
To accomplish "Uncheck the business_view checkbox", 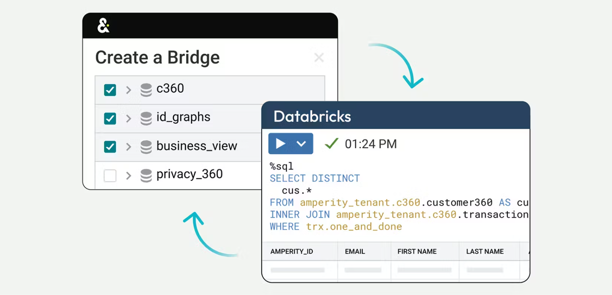I will 110,147.
